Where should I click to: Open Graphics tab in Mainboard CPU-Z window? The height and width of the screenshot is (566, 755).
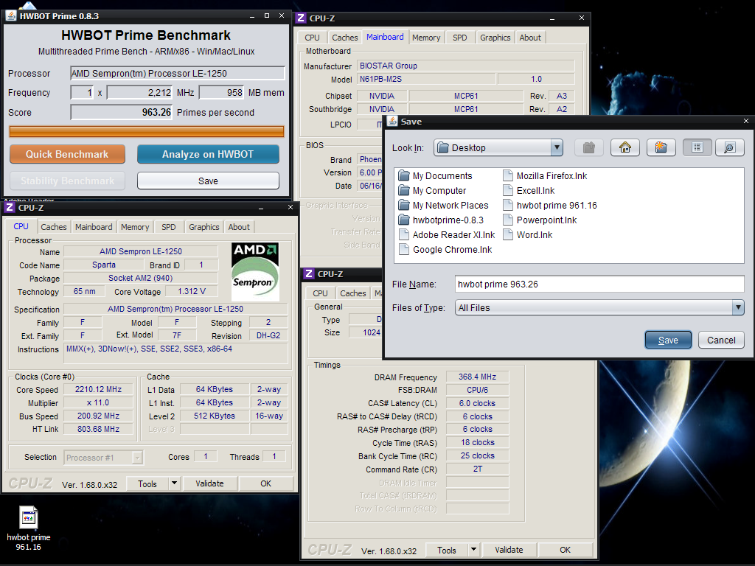coord(495,38)
